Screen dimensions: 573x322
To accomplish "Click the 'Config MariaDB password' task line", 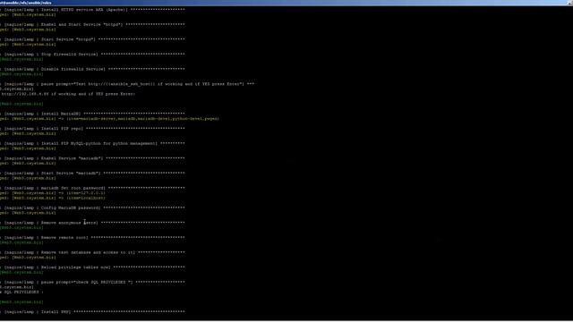I will [92, 208].
